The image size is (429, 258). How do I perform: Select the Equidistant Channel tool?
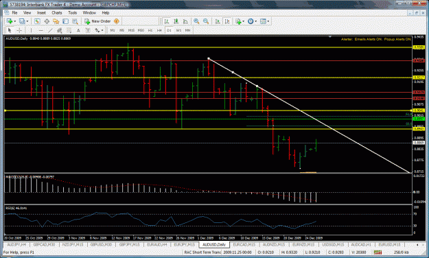click(x=60, y=30)
